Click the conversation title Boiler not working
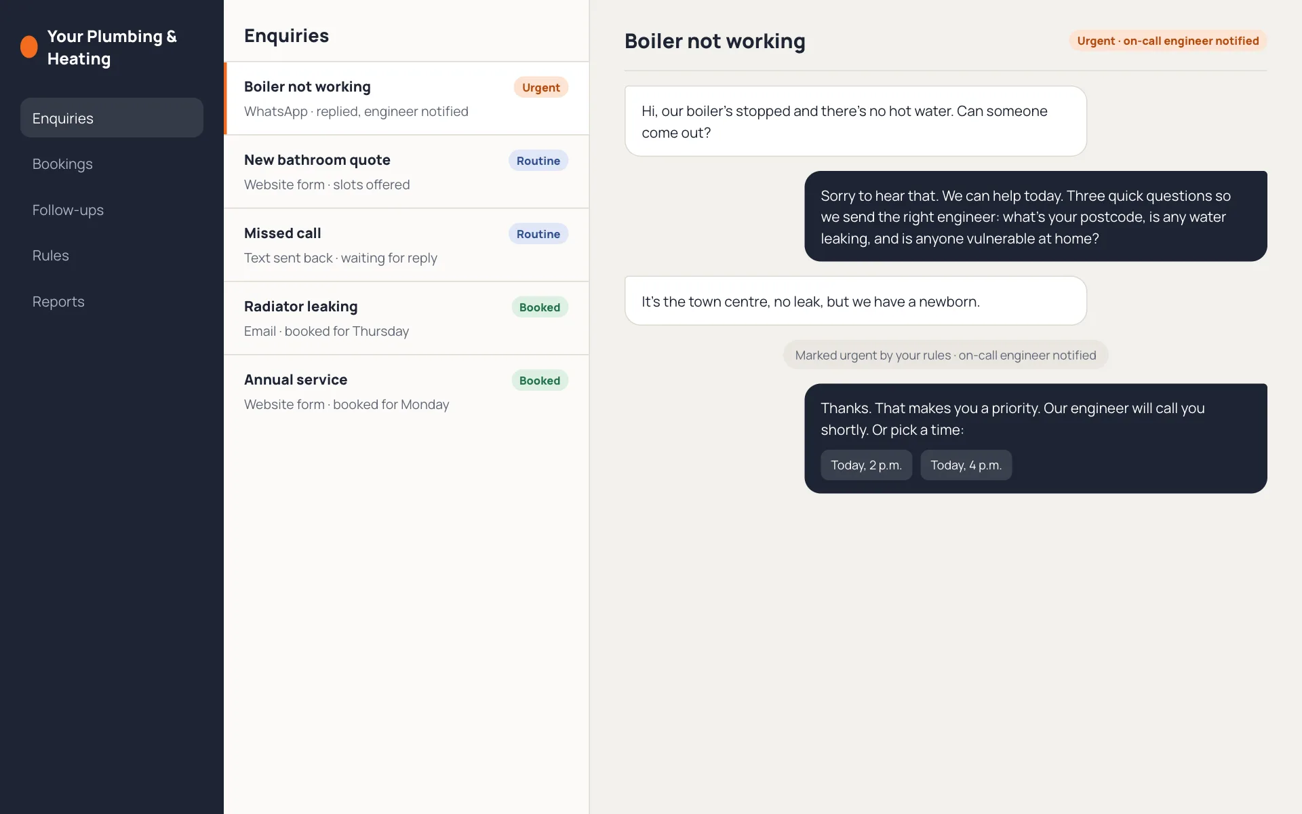1302x814 pixels. pyautogui.click(x=715, y=41)
